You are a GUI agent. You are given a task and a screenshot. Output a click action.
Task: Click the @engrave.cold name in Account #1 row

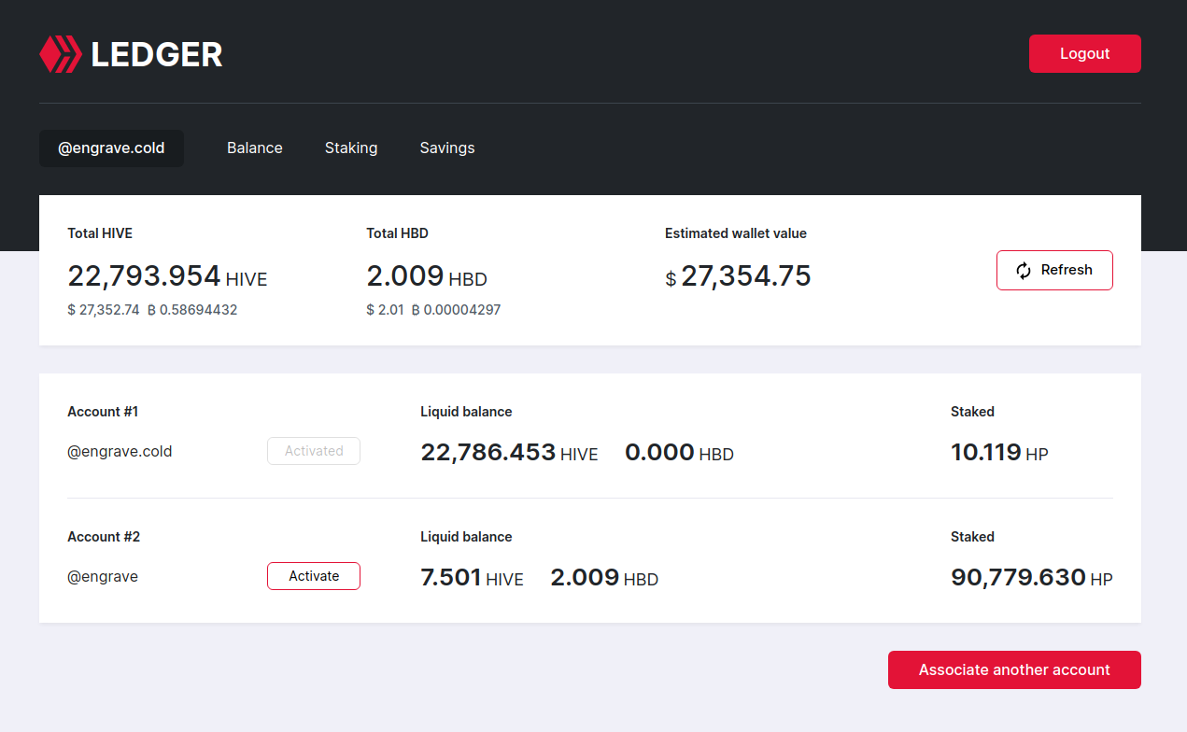(x=120, y=452)
